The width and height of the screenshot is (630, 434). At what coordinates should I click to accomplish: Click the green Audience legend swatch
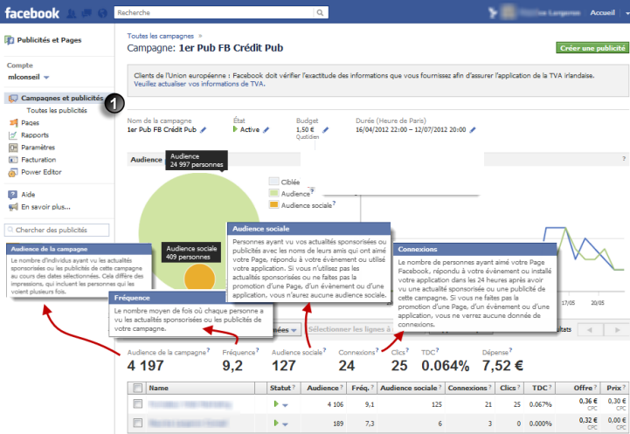point(273,193)
